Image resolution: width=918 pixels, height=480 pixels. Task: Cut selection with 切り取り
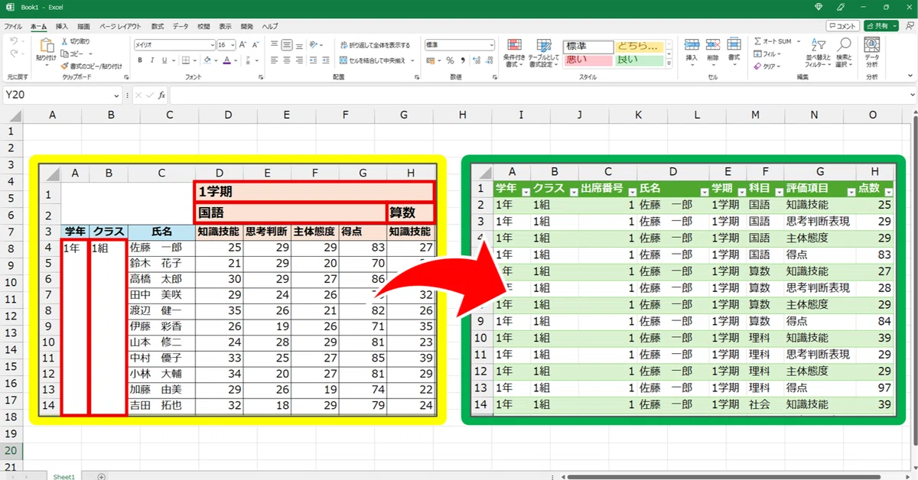75,41
